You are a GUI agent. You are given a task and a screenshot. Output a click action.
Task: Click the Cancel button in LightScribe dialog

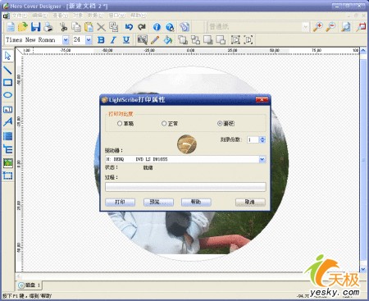[x=250, y=202]
